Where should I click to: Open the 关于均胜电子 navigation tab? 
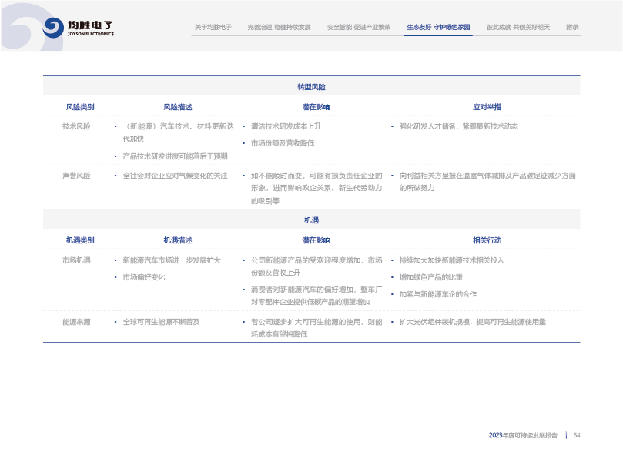(213, 27)
